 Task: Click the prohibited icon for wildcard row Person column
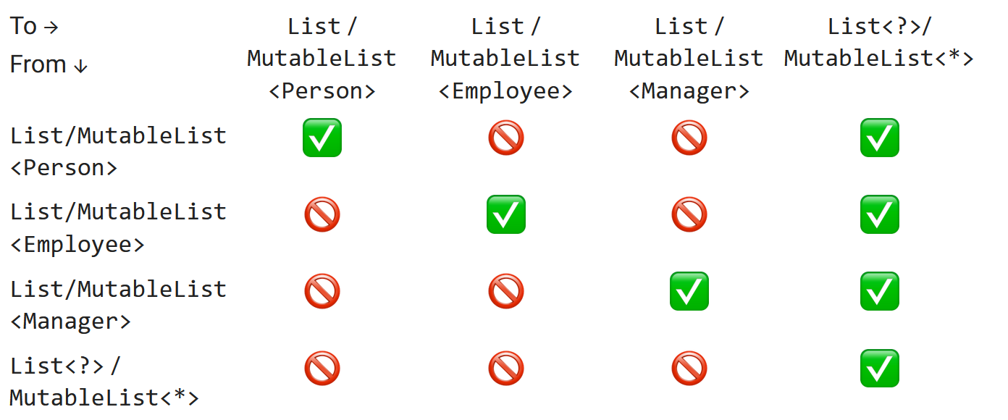322,368
